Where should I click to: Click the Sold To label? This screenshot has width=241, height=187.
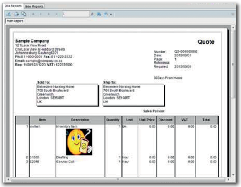coord(44,82)
